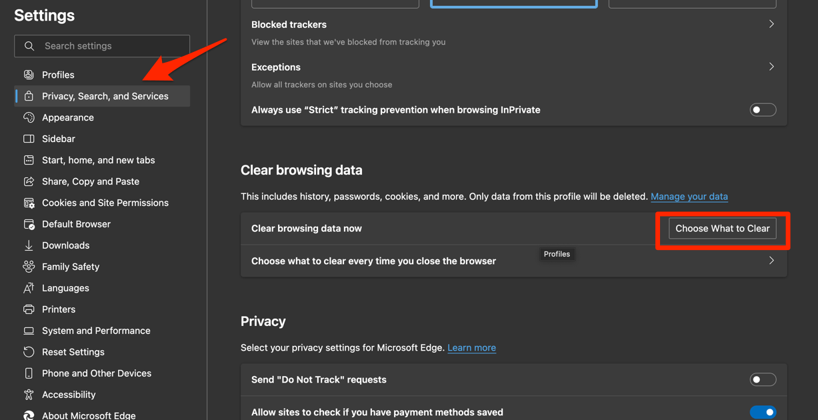Open Family Safety settings
The height and width of the screenshot is (420, 818).
(102, 267)
